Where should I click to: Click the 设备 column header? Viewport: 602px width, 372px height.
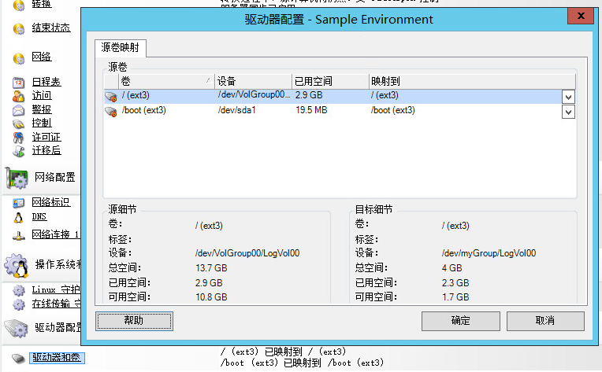pos(252,81)
